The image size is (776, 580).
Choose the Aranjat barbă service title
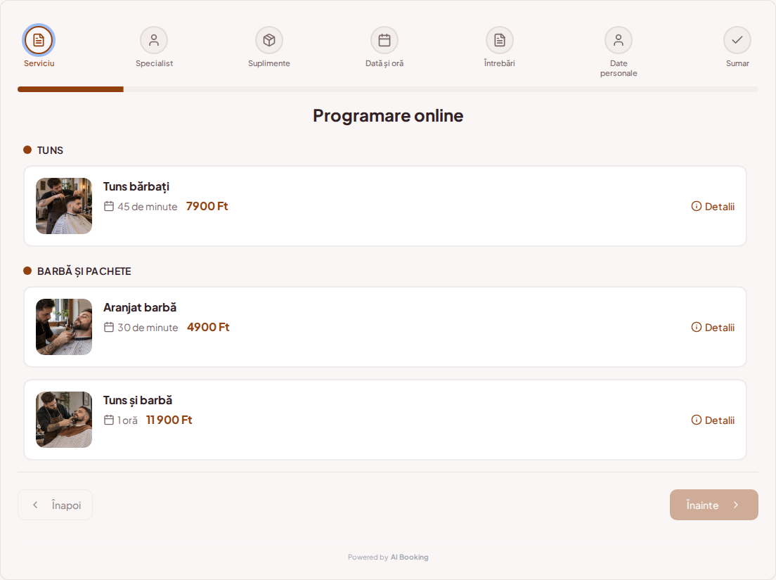coord(140,307)
